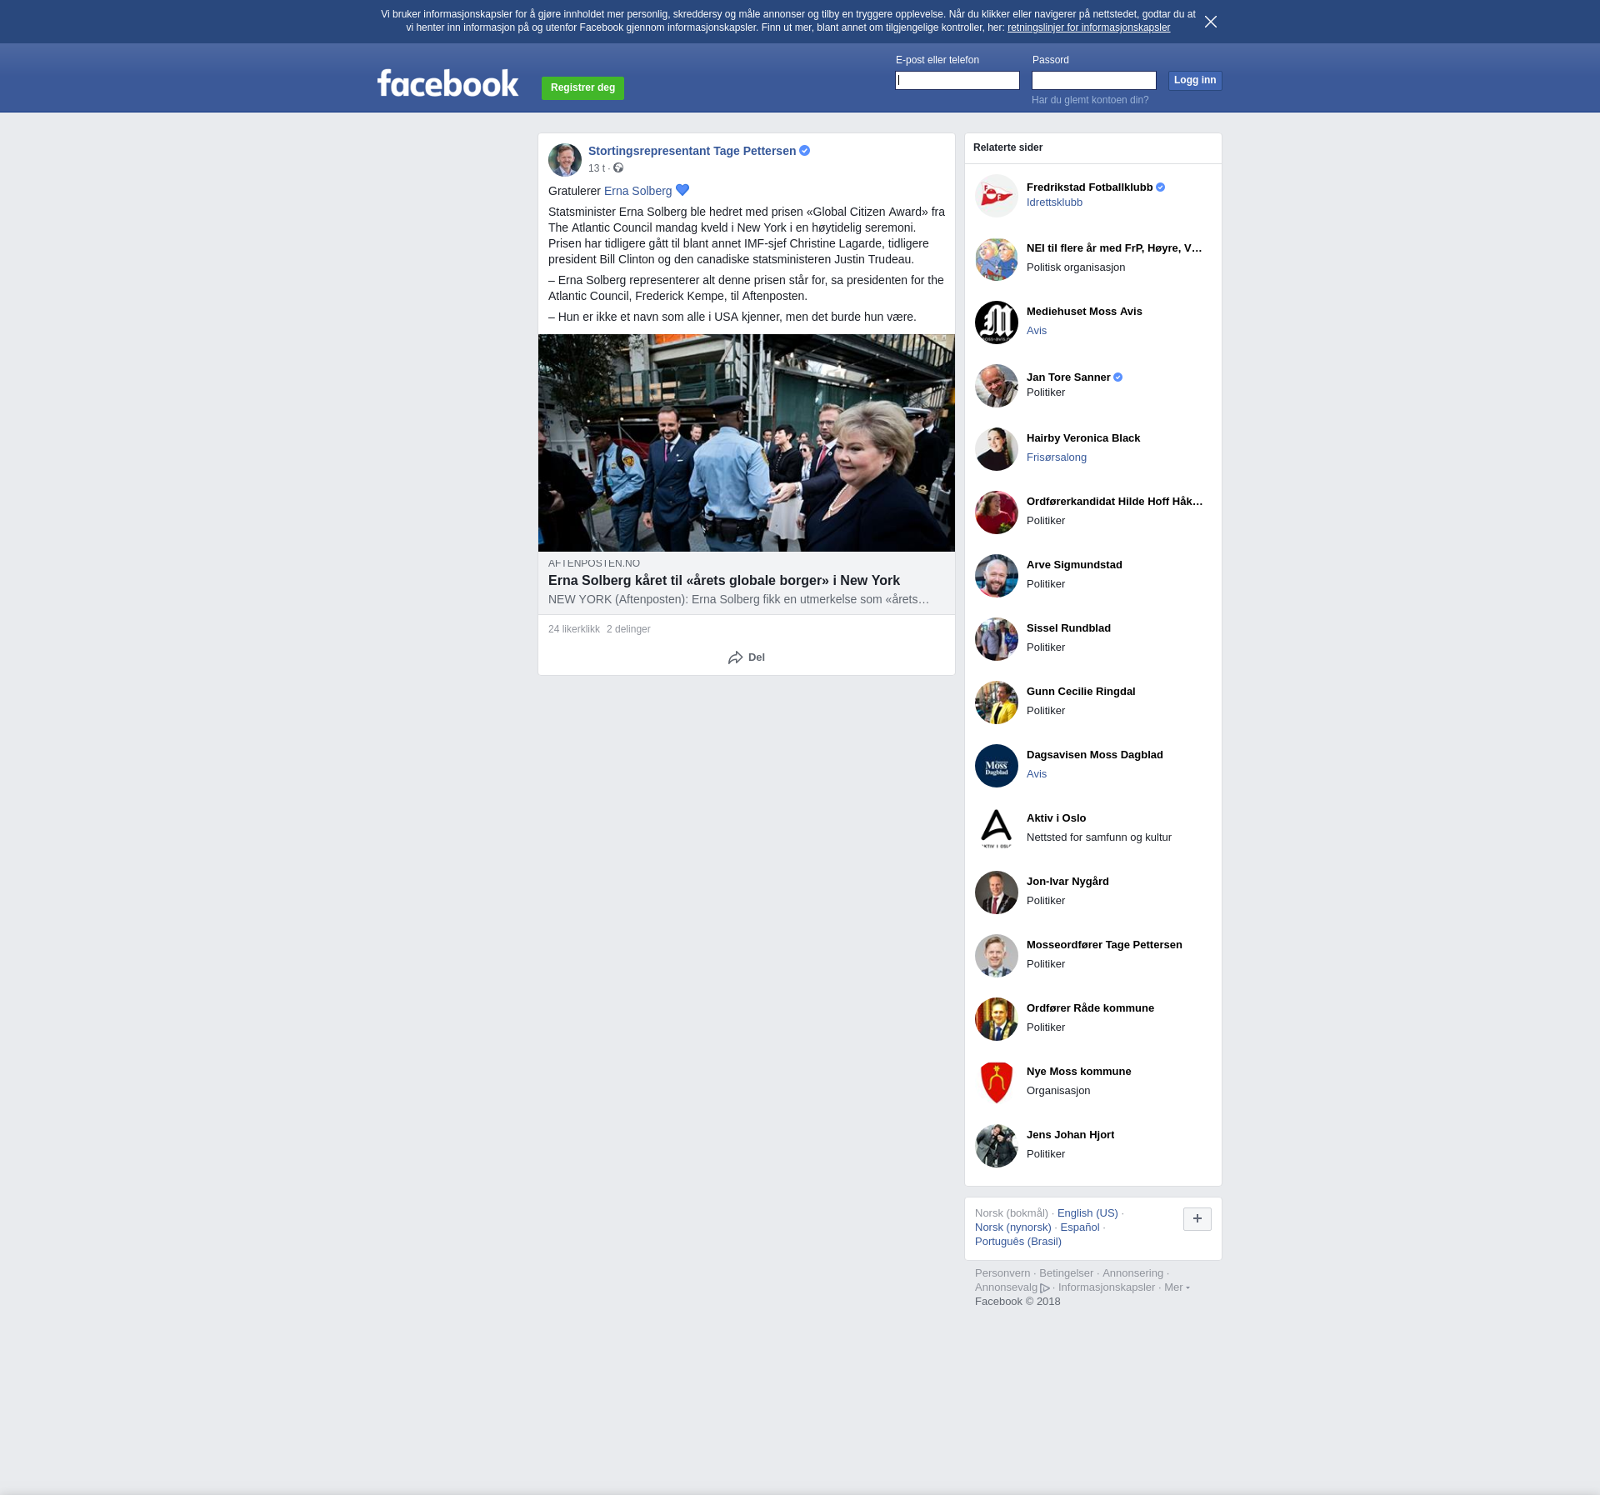Expand more languages with plus button
The image size is (1600, 1495).
(x=1197, y=1218)
